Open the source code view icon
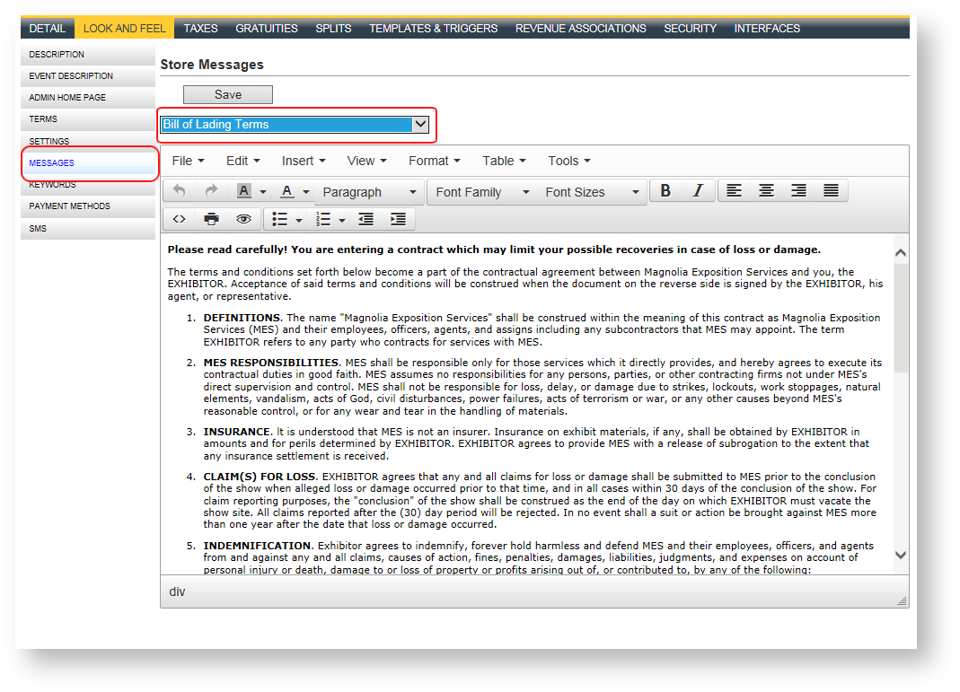Image resolution: width=960 pixels, height=692 pixels. click(179, 219)
